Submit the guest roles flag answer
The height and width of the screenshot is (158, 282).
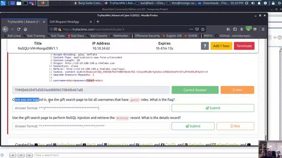pos(213,108)
